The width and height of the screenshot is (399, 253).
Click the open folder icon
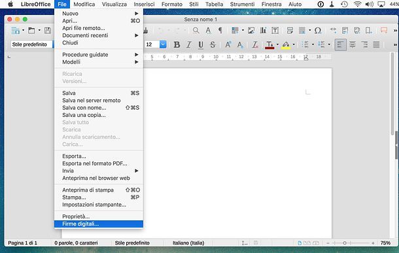pos(31,31)
